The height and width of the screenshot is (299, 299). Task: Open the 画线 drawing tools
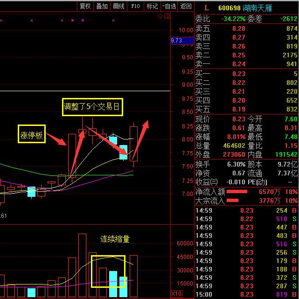tap(118, 6)
